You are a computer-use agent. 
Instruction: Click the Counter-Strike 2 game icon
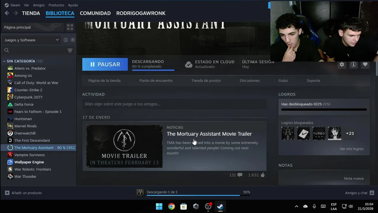(x=10, y=90)
